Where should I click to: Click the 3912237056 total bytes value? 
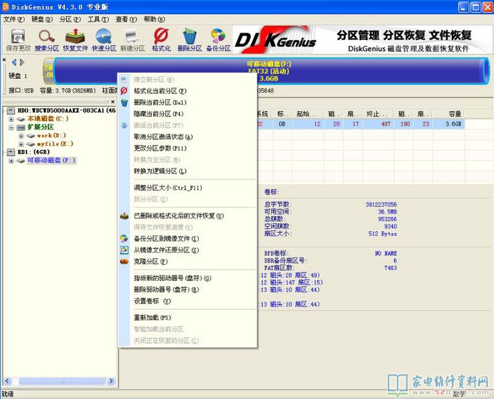pyautogui.click(x=381, y=205)
